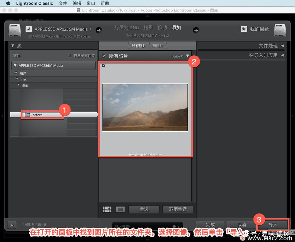295x242 pixels.
Task: Select the 添加 import method
Action: [176, 28]
